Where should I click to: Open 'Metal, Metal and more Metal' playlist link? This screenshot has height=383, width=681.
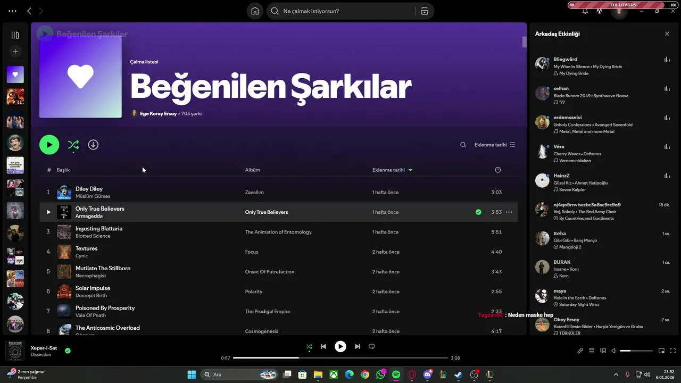(586, 131)
